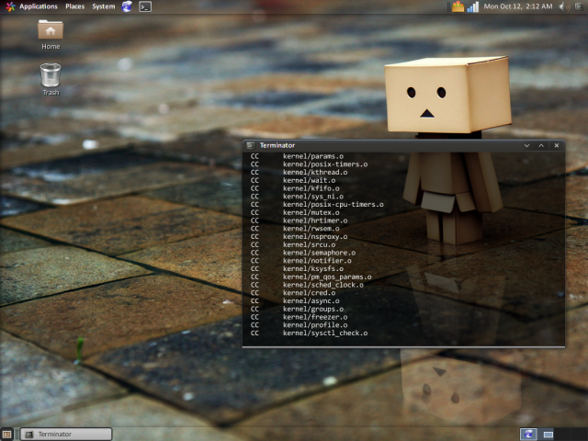Open the Places menu
588x441 pixels.
pyautogui.click(x=74, y=6)
